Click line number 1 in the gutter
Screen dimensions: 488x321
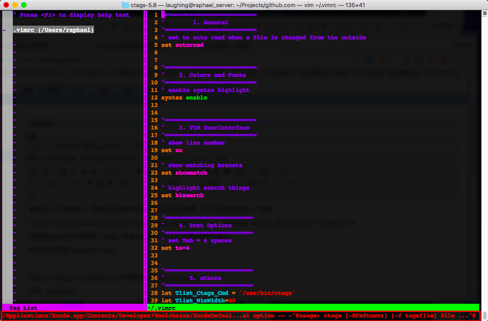pyautogui.click(x=156, y=15)
